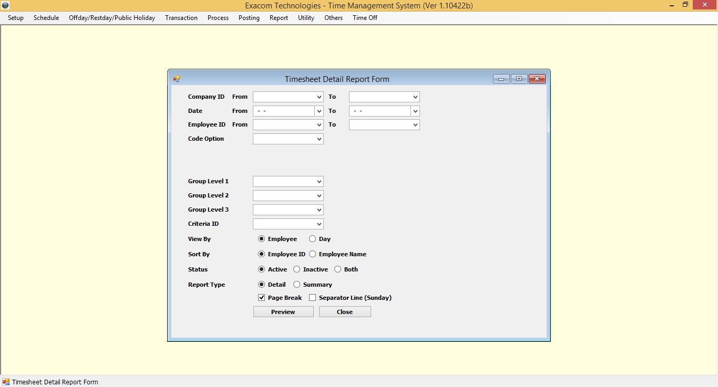Screen dimensions: 718x387
Task: Expand the Group Level 1 dropdown
Action: (319, 182)
